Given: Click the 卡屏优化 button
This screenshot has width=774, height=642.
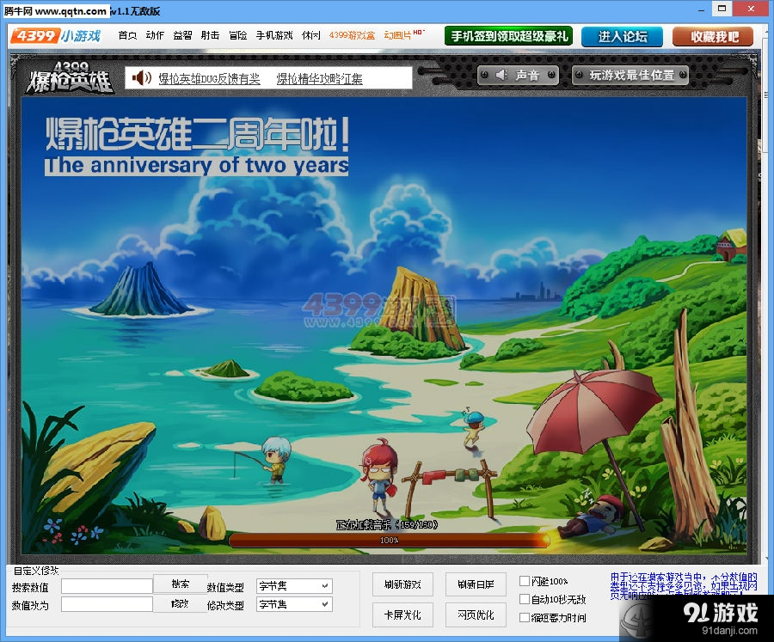Looking at the screenshot, I should pyautogui.click(x=402, y=614).
